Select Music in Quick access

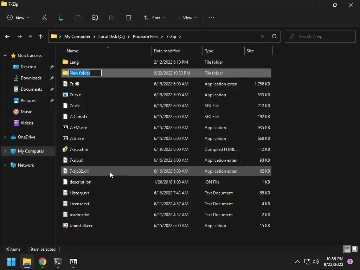tap(26, 111)
